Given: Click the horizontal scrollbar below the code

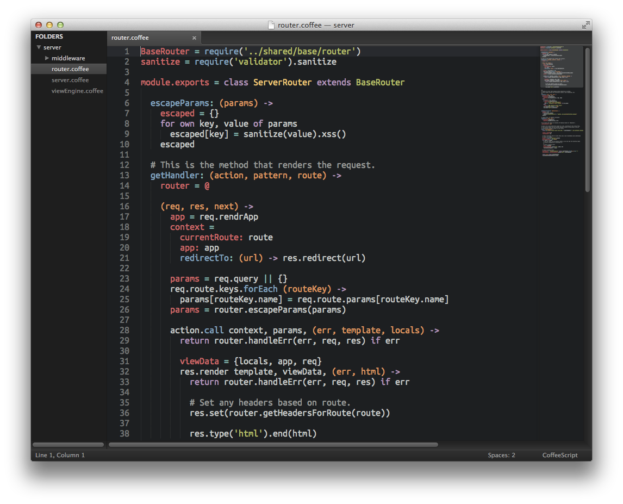Looking at the screenshot, I should click(x=272, y=444).
